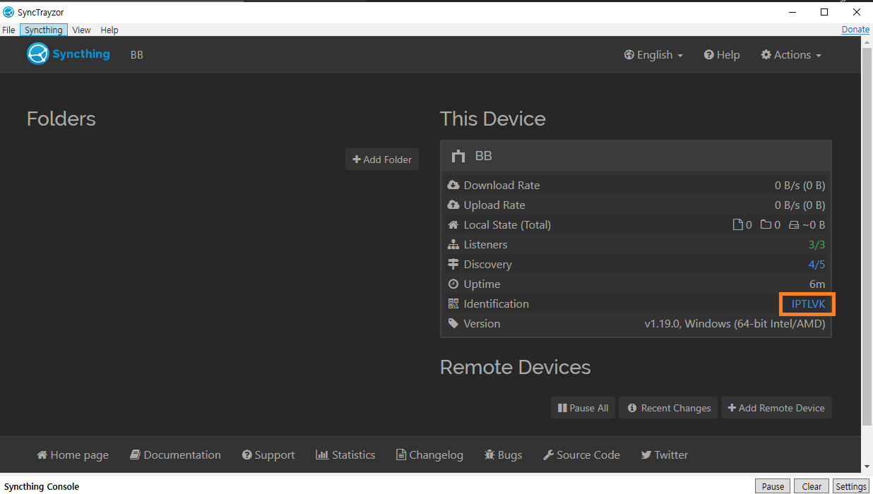Click the BB device icon in panel header
The width and height of the screenshot is (873, 494).
(459, 156)
